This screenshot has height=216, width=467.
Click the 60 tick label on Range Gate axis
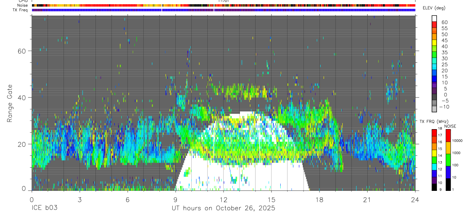(x=22, y=51)
